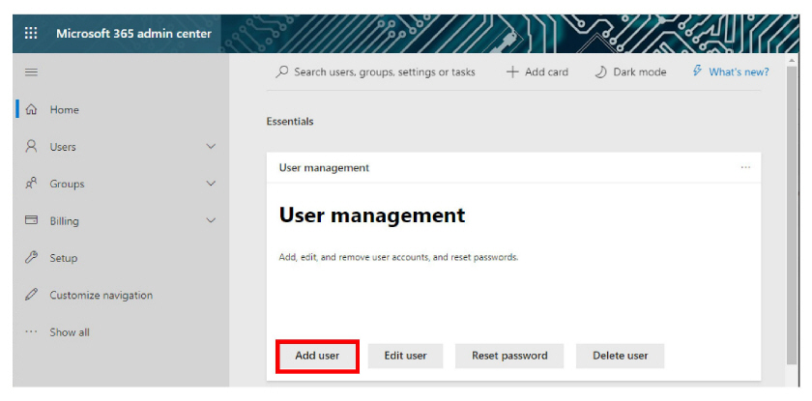
Task: Click the Reset password button
Action: click(509, 356)
